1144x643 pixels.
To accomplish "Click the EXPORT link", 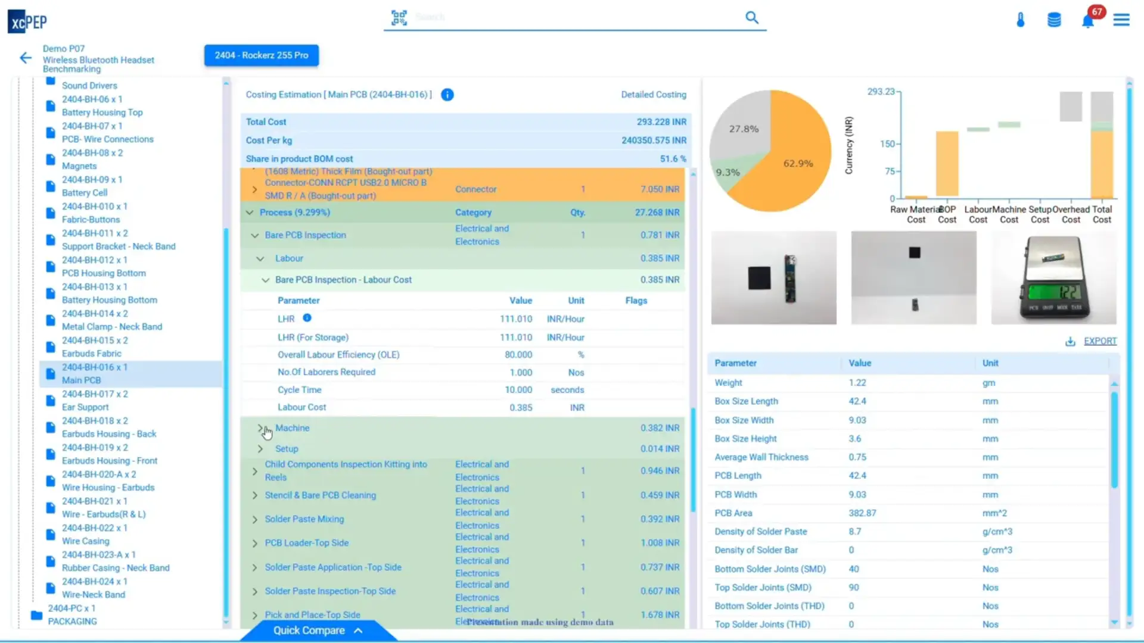I will 1100,341.
